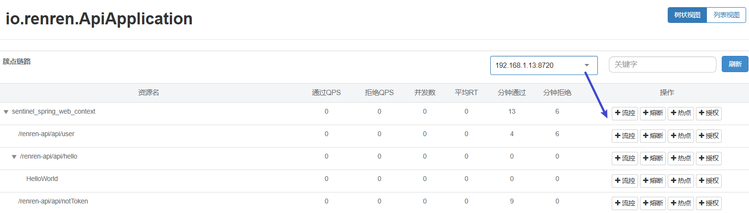Add 流控 rule for /renren-api/api/hello

625,158
